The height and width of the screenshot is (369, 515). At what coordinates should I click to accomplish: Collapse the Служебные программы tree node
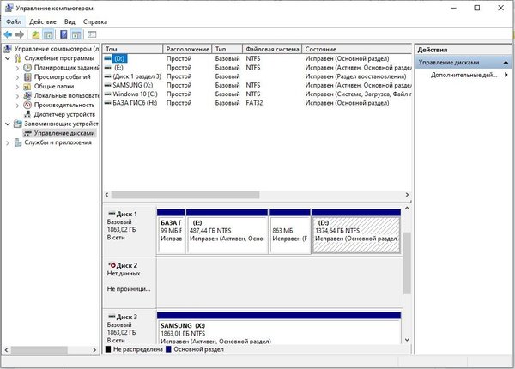[8, 58]
